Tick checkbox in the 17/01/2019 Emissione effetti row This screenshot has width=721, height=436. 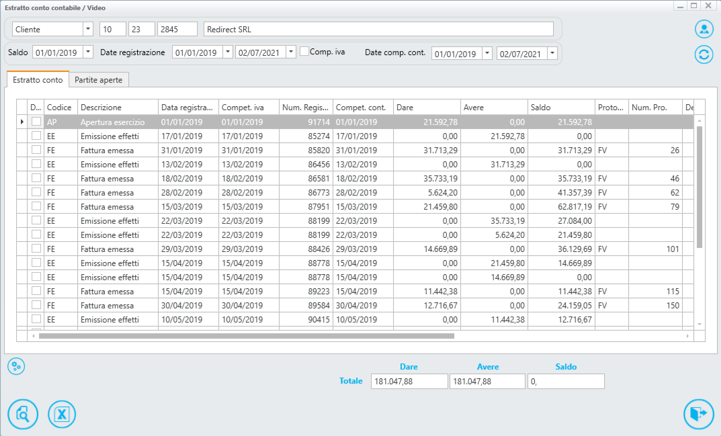pos(36,136)
